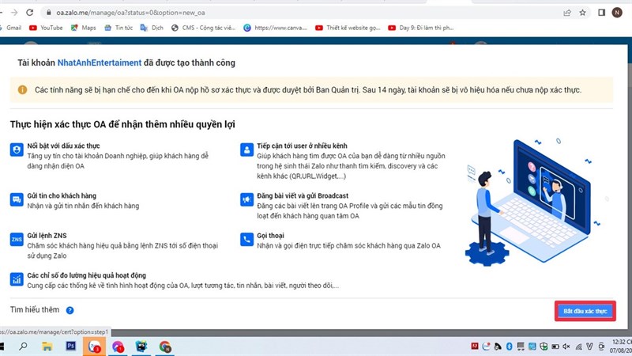632x356 pixels.
Task: Click the blue ZNS icon
Action: click(16, 240)
